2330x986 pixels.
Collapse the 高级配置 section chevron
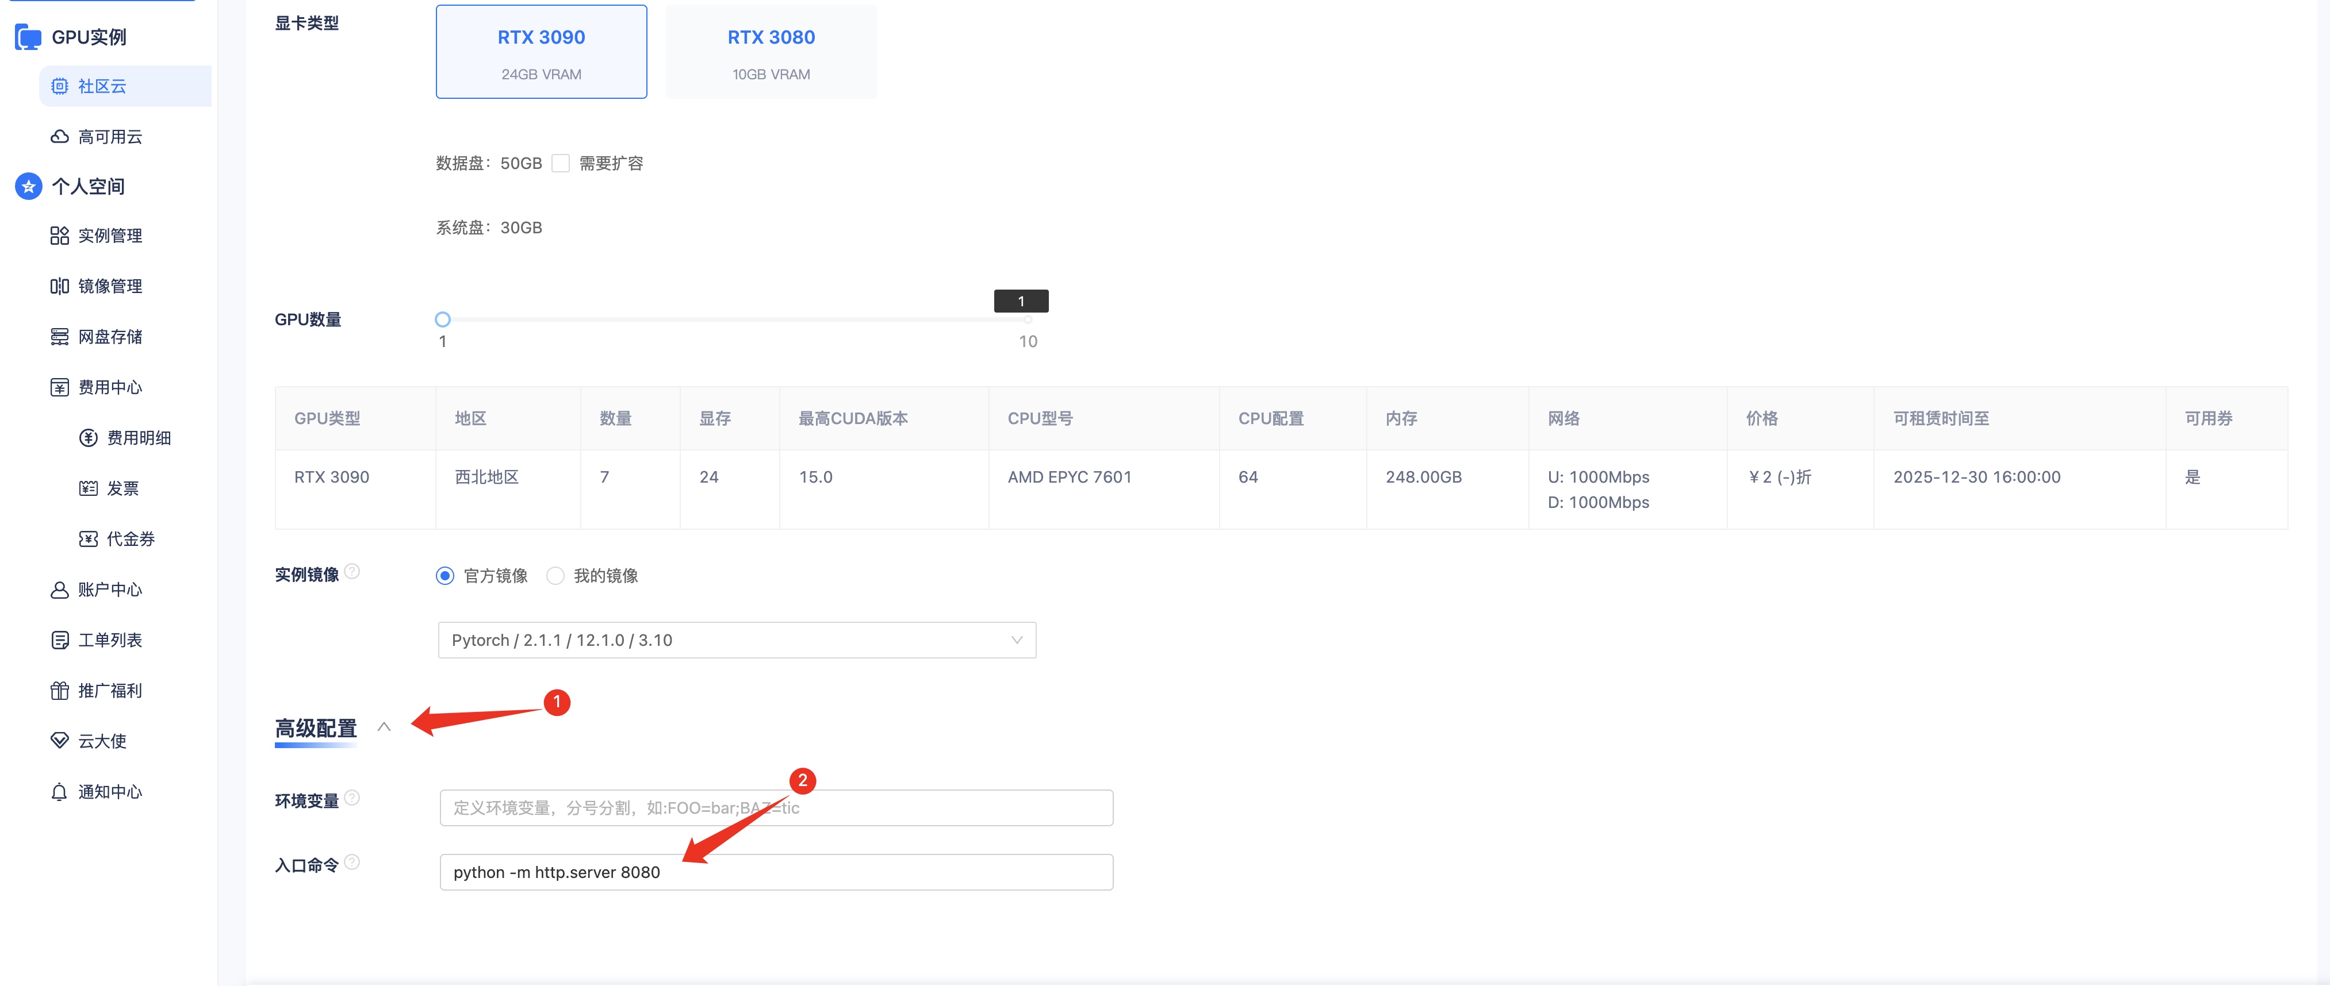385,727
